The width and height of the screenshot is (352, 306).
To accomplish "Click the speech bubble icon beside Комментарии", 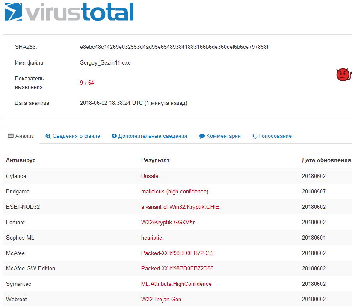I will (x=202, y=136).
